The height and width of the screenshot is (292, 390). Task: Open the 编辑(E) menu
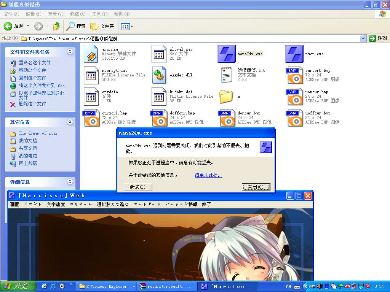click(34, 14)
